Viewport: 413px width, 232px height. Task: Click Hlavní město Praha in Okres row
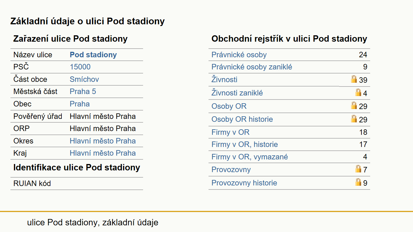point(103,141)
